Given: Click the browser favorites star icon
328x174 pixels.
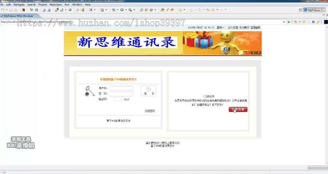Looking at the screenshot, I should click(296, 22).
